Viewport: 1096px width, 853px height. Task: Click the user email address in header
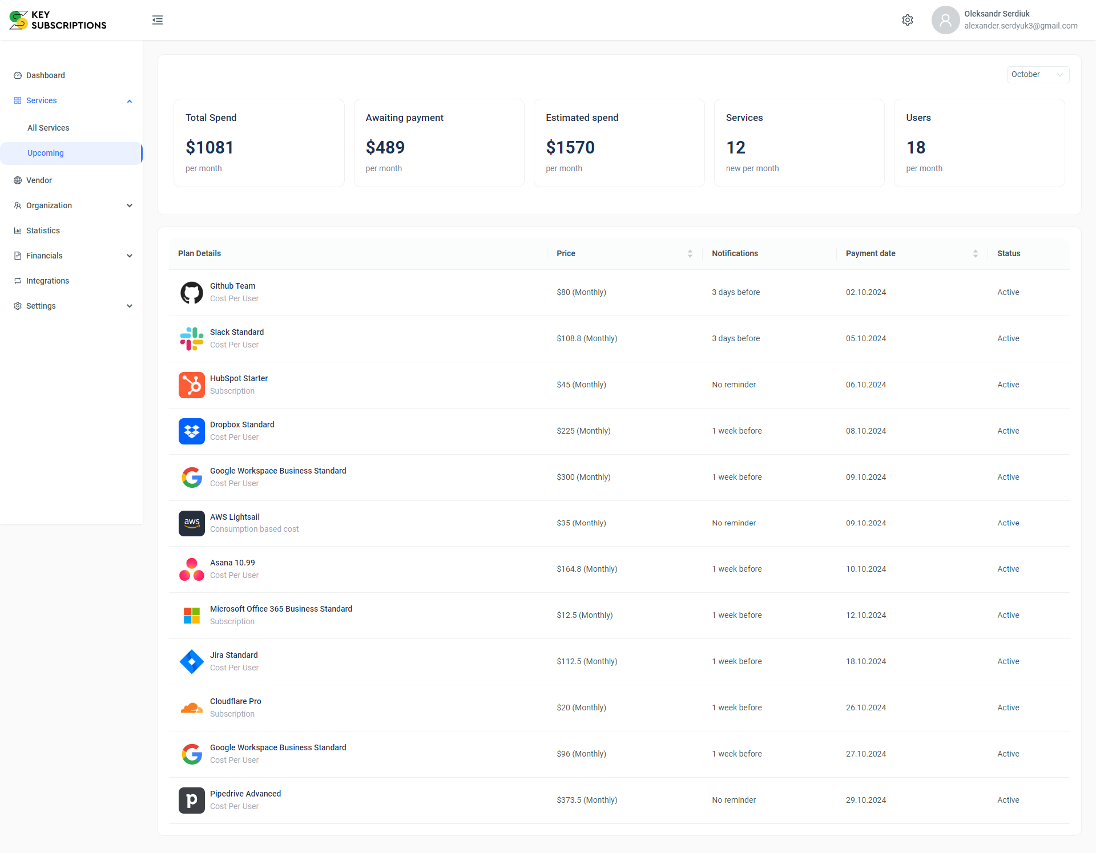click(1021, 26)
